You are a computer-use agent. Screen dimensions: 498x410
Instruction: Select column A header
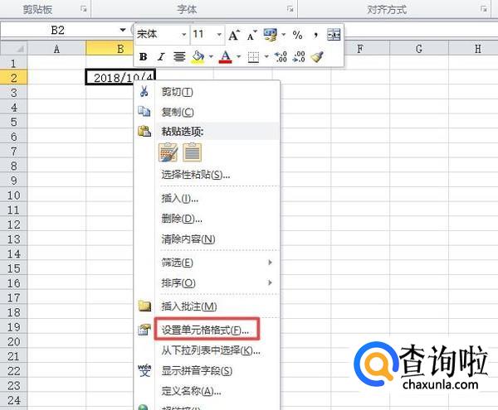pos(56,49)
